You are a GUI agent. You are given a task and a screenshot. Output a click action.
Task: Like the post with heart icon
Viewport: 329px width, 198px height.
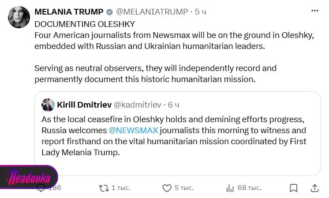coord(167,188)
